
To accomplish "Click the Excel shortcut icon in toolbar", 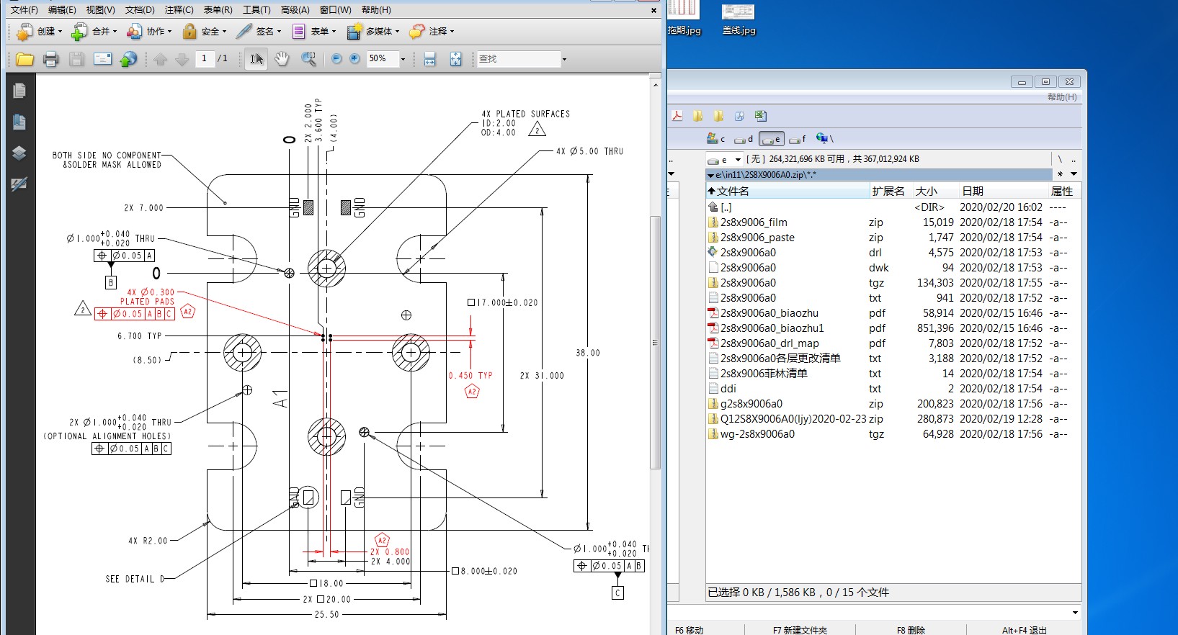I will 760,116.
